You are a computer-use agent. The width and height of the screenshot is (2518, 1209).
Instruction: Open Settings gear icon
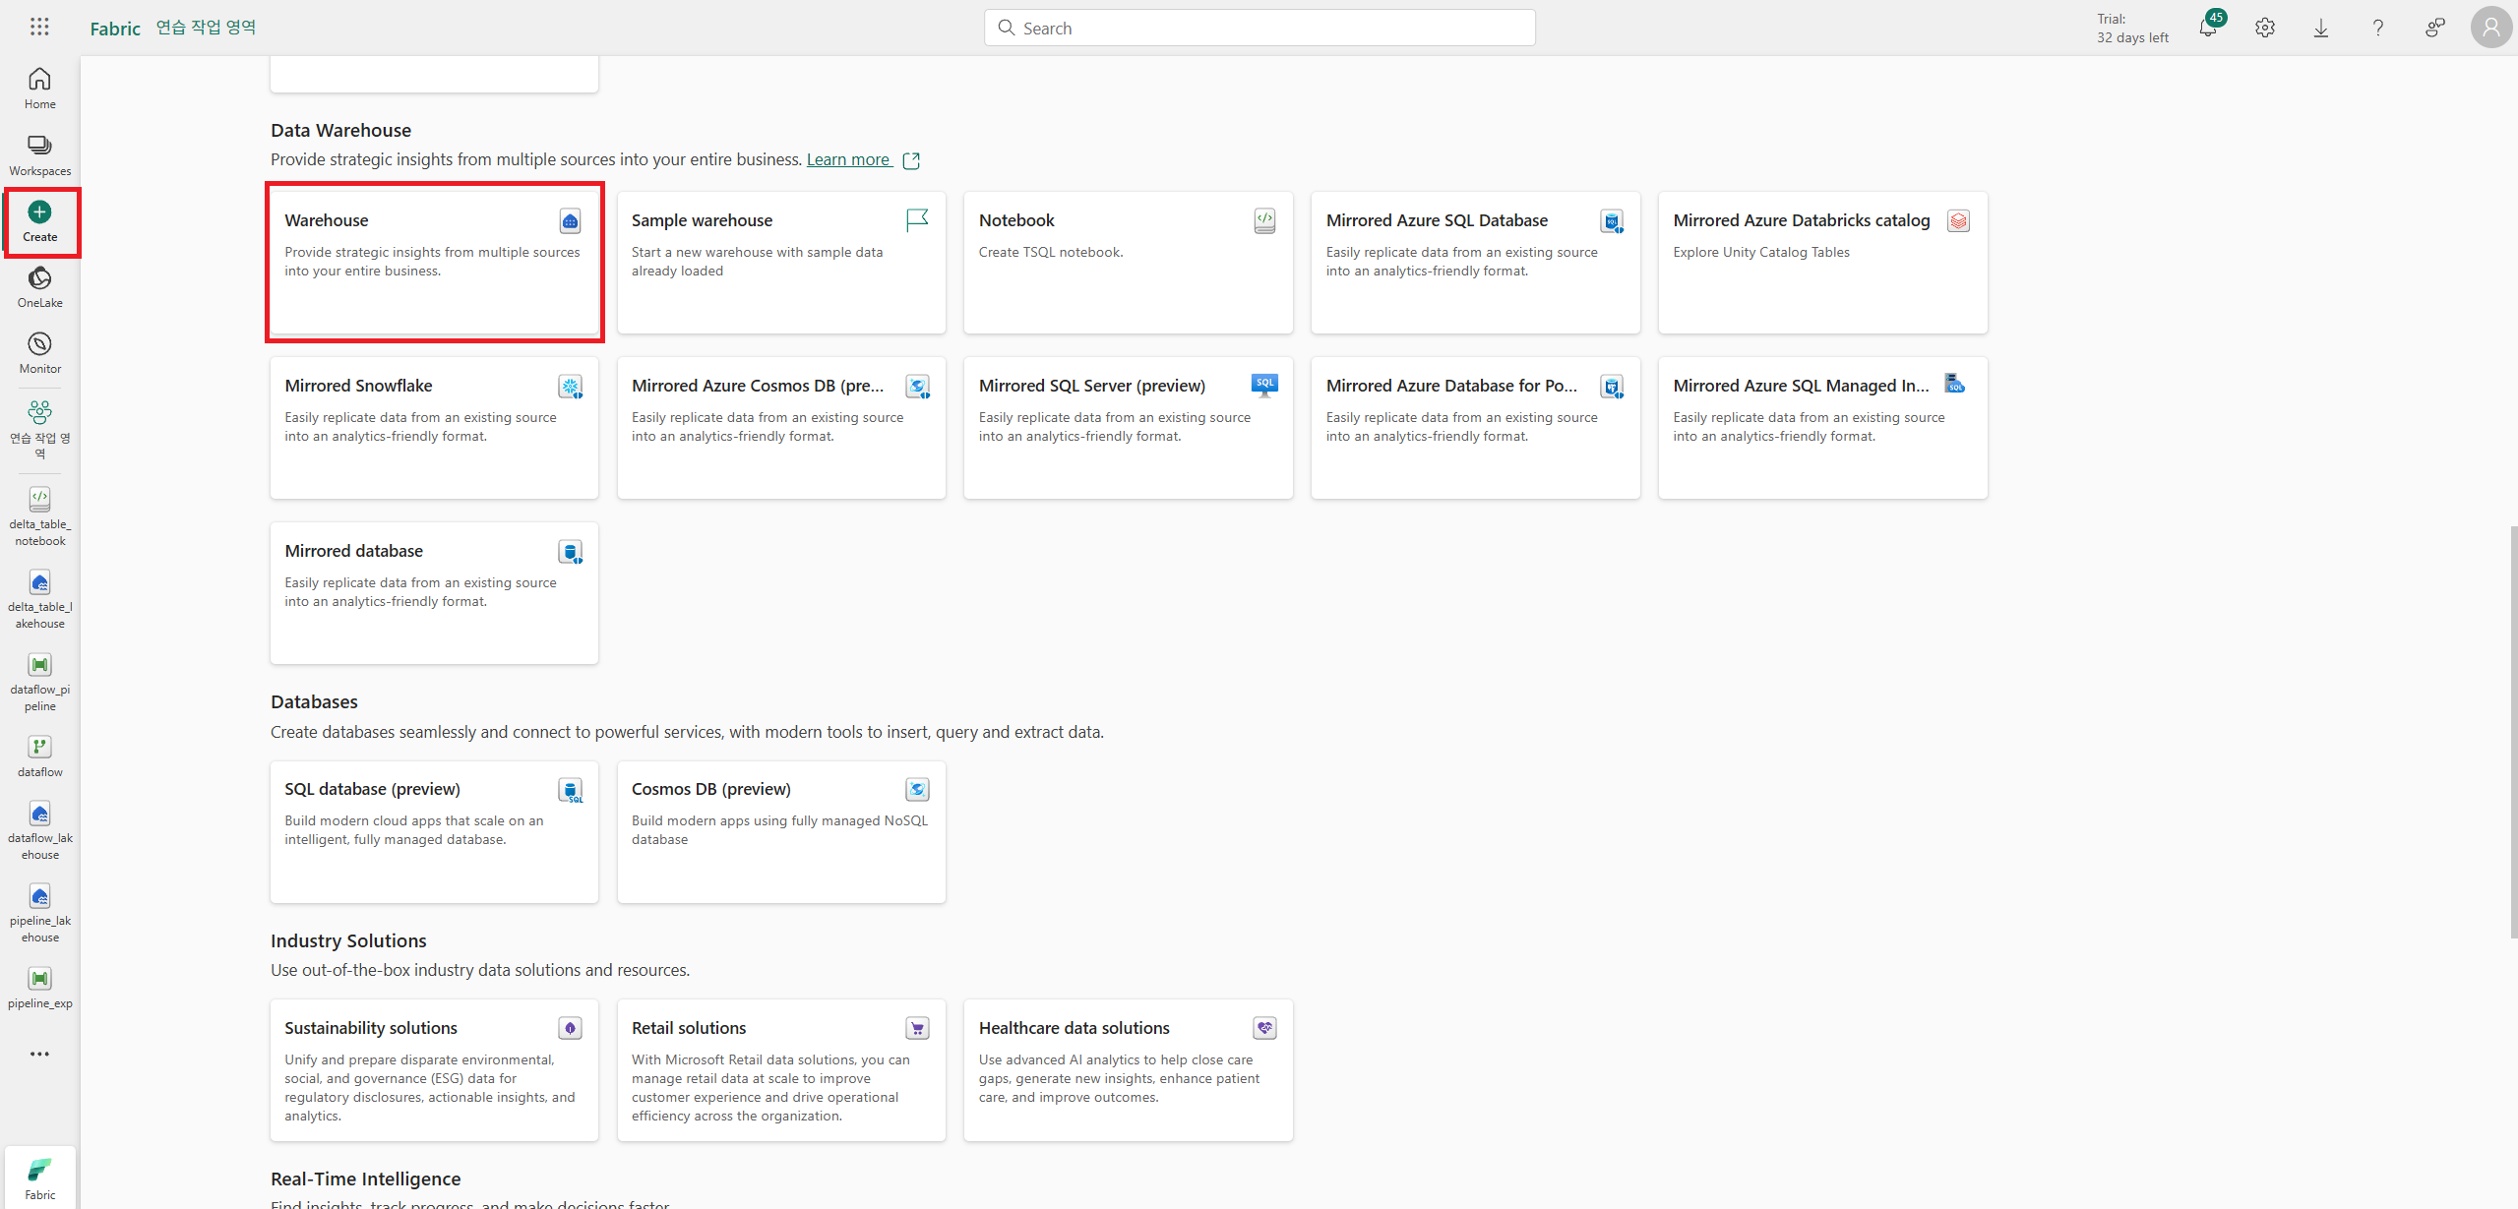point(2264,29)
